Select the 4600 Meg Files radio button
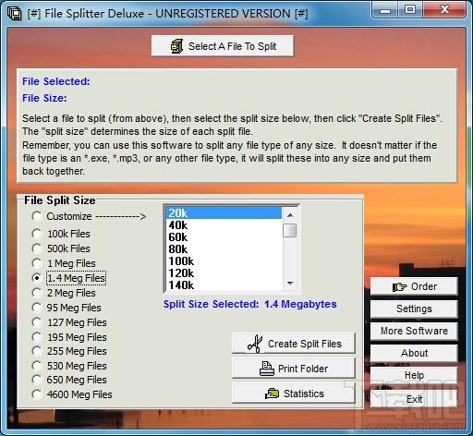Viewport: 473px width, 436px height. 37,394
